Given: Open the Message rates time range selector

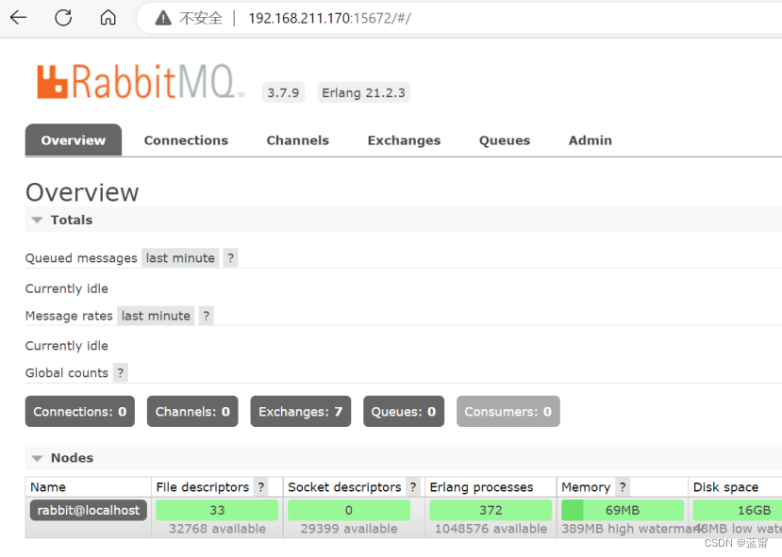Looking at the screenshot, I should coord(156,315).
